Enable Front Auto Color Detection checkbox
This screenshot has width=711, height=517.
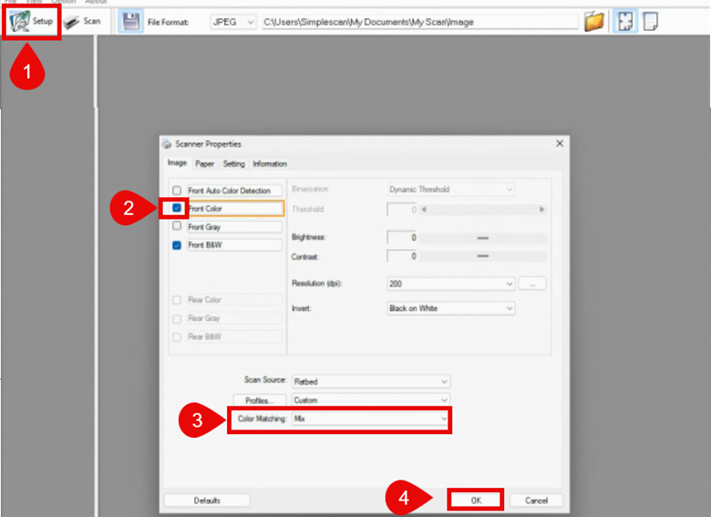177,191
